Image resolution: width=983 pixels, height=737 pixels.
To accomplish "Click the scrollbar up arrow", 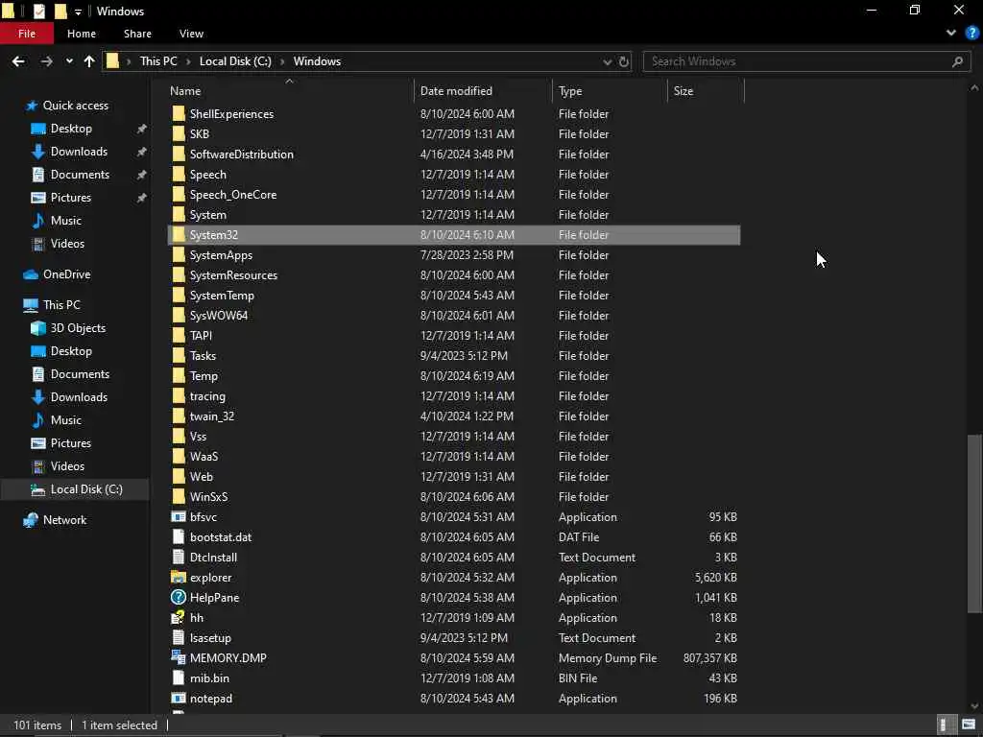I will click(x=974, y=88).
